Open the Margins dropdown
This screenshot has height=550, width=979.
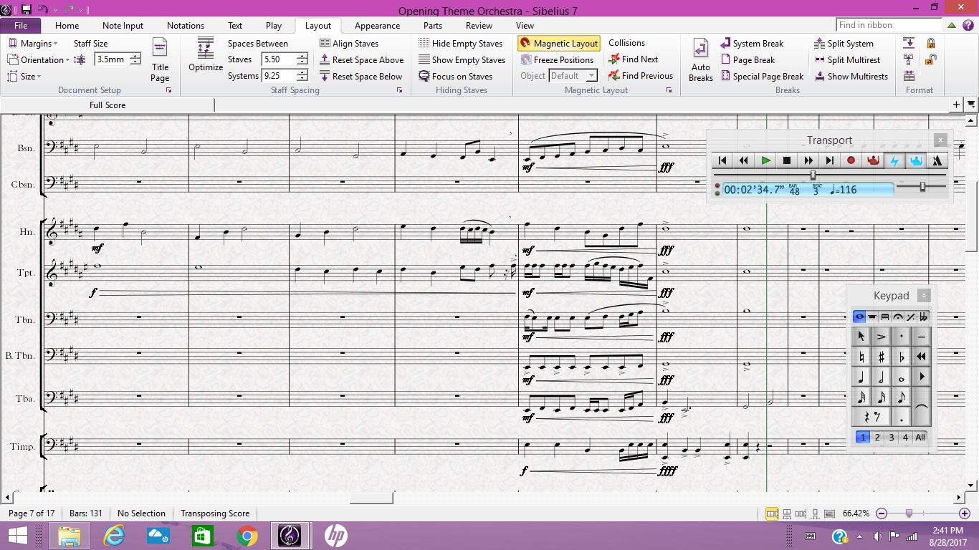[x=34, y=44]
